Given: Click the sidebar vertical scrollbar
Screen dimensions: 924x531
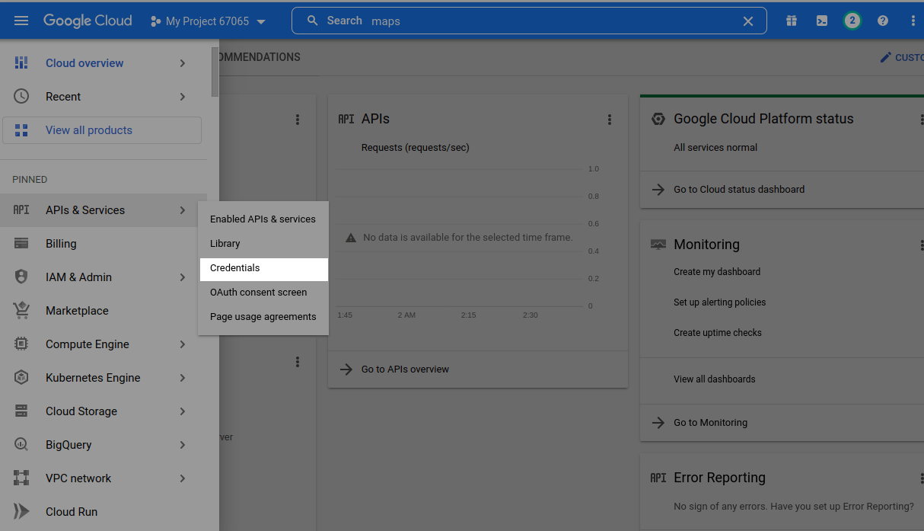Looking at the screenshot, I should (215, 72).
